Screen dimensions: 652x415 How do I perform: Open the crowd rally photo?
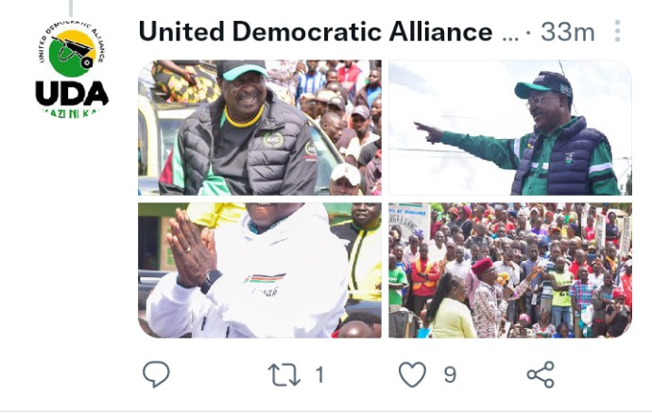510,270
